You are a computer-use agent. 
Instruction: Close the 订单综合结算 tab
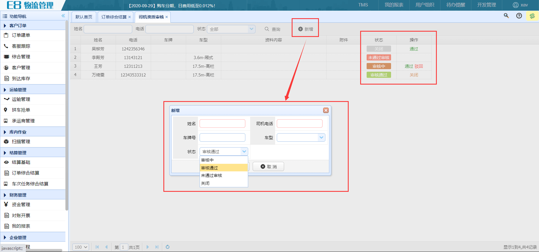pos(129,17)
